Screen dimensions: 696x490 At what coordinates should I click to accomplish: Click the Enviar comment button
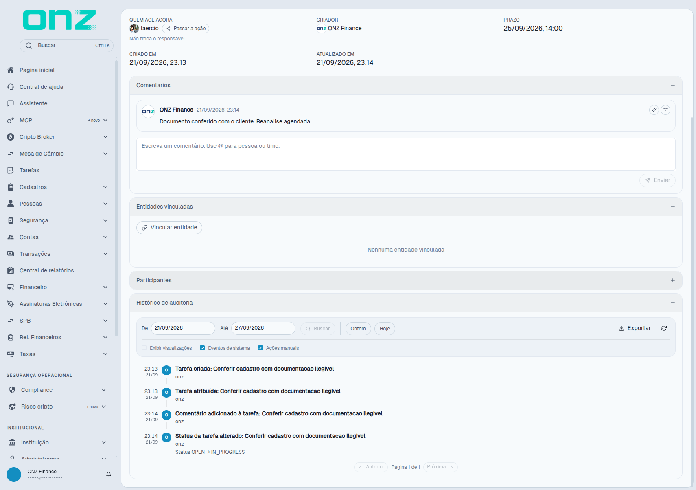657,180
